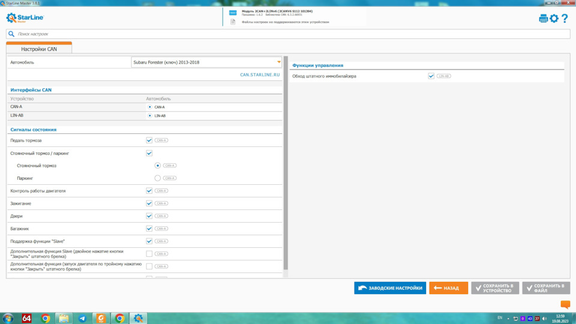Viewport: 576px width, 324px height.
Task: Click the volume speaker tray icon
Action: [x=544, y=319]
